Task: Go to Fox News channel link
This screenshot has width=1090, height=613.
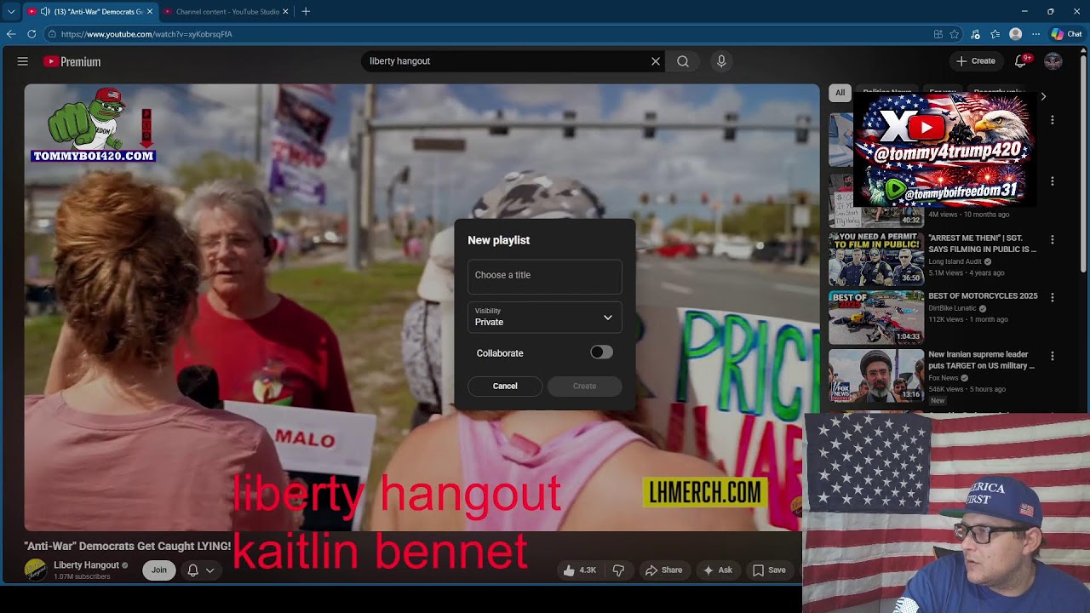Action: [943, 378]
